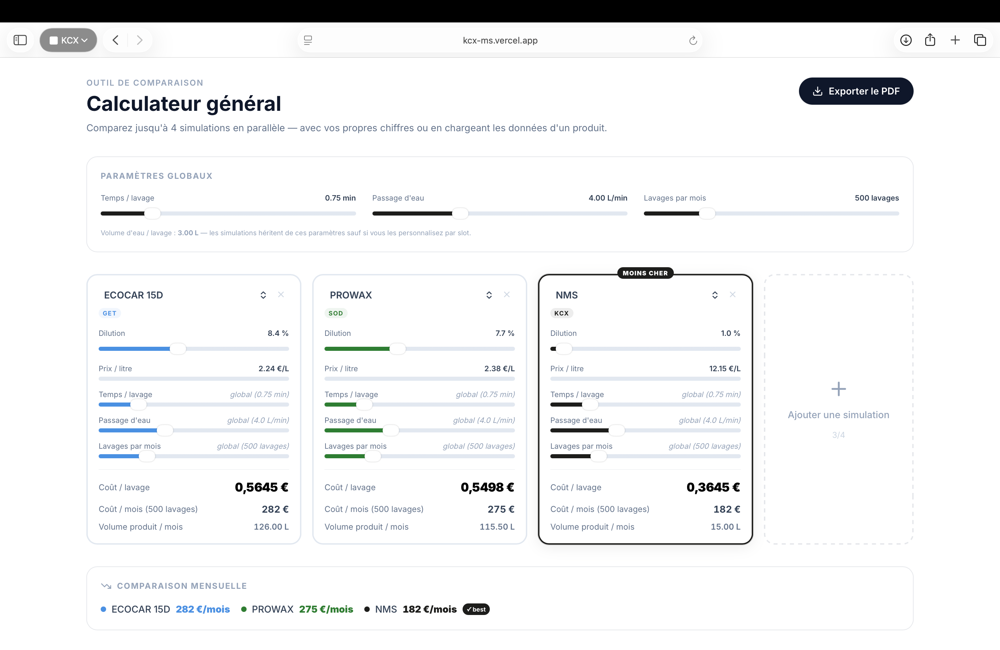Toggle the browser sidebar icon
Screen dimensions: 1000x650
coord(20,40)
